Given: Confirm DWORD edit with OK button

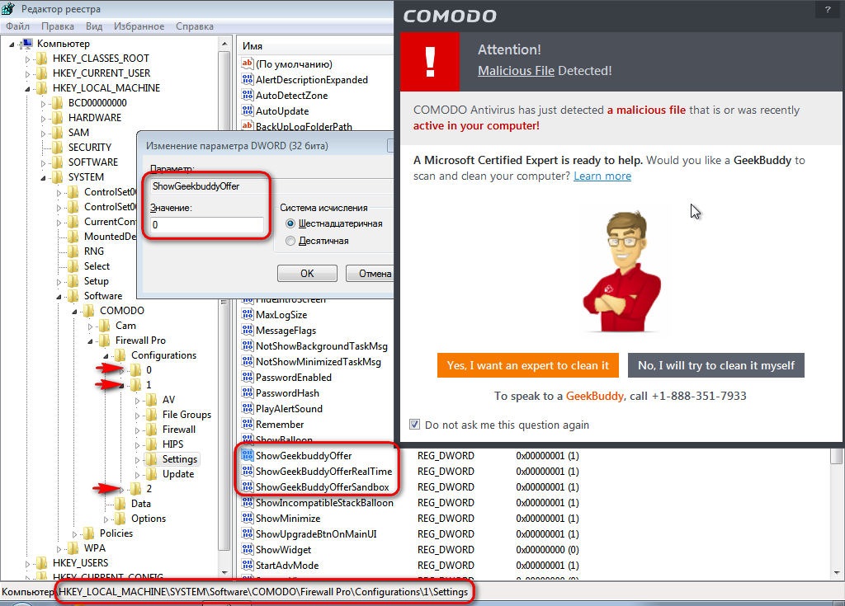Looking at the screenshot, I should tap(307, 273).
